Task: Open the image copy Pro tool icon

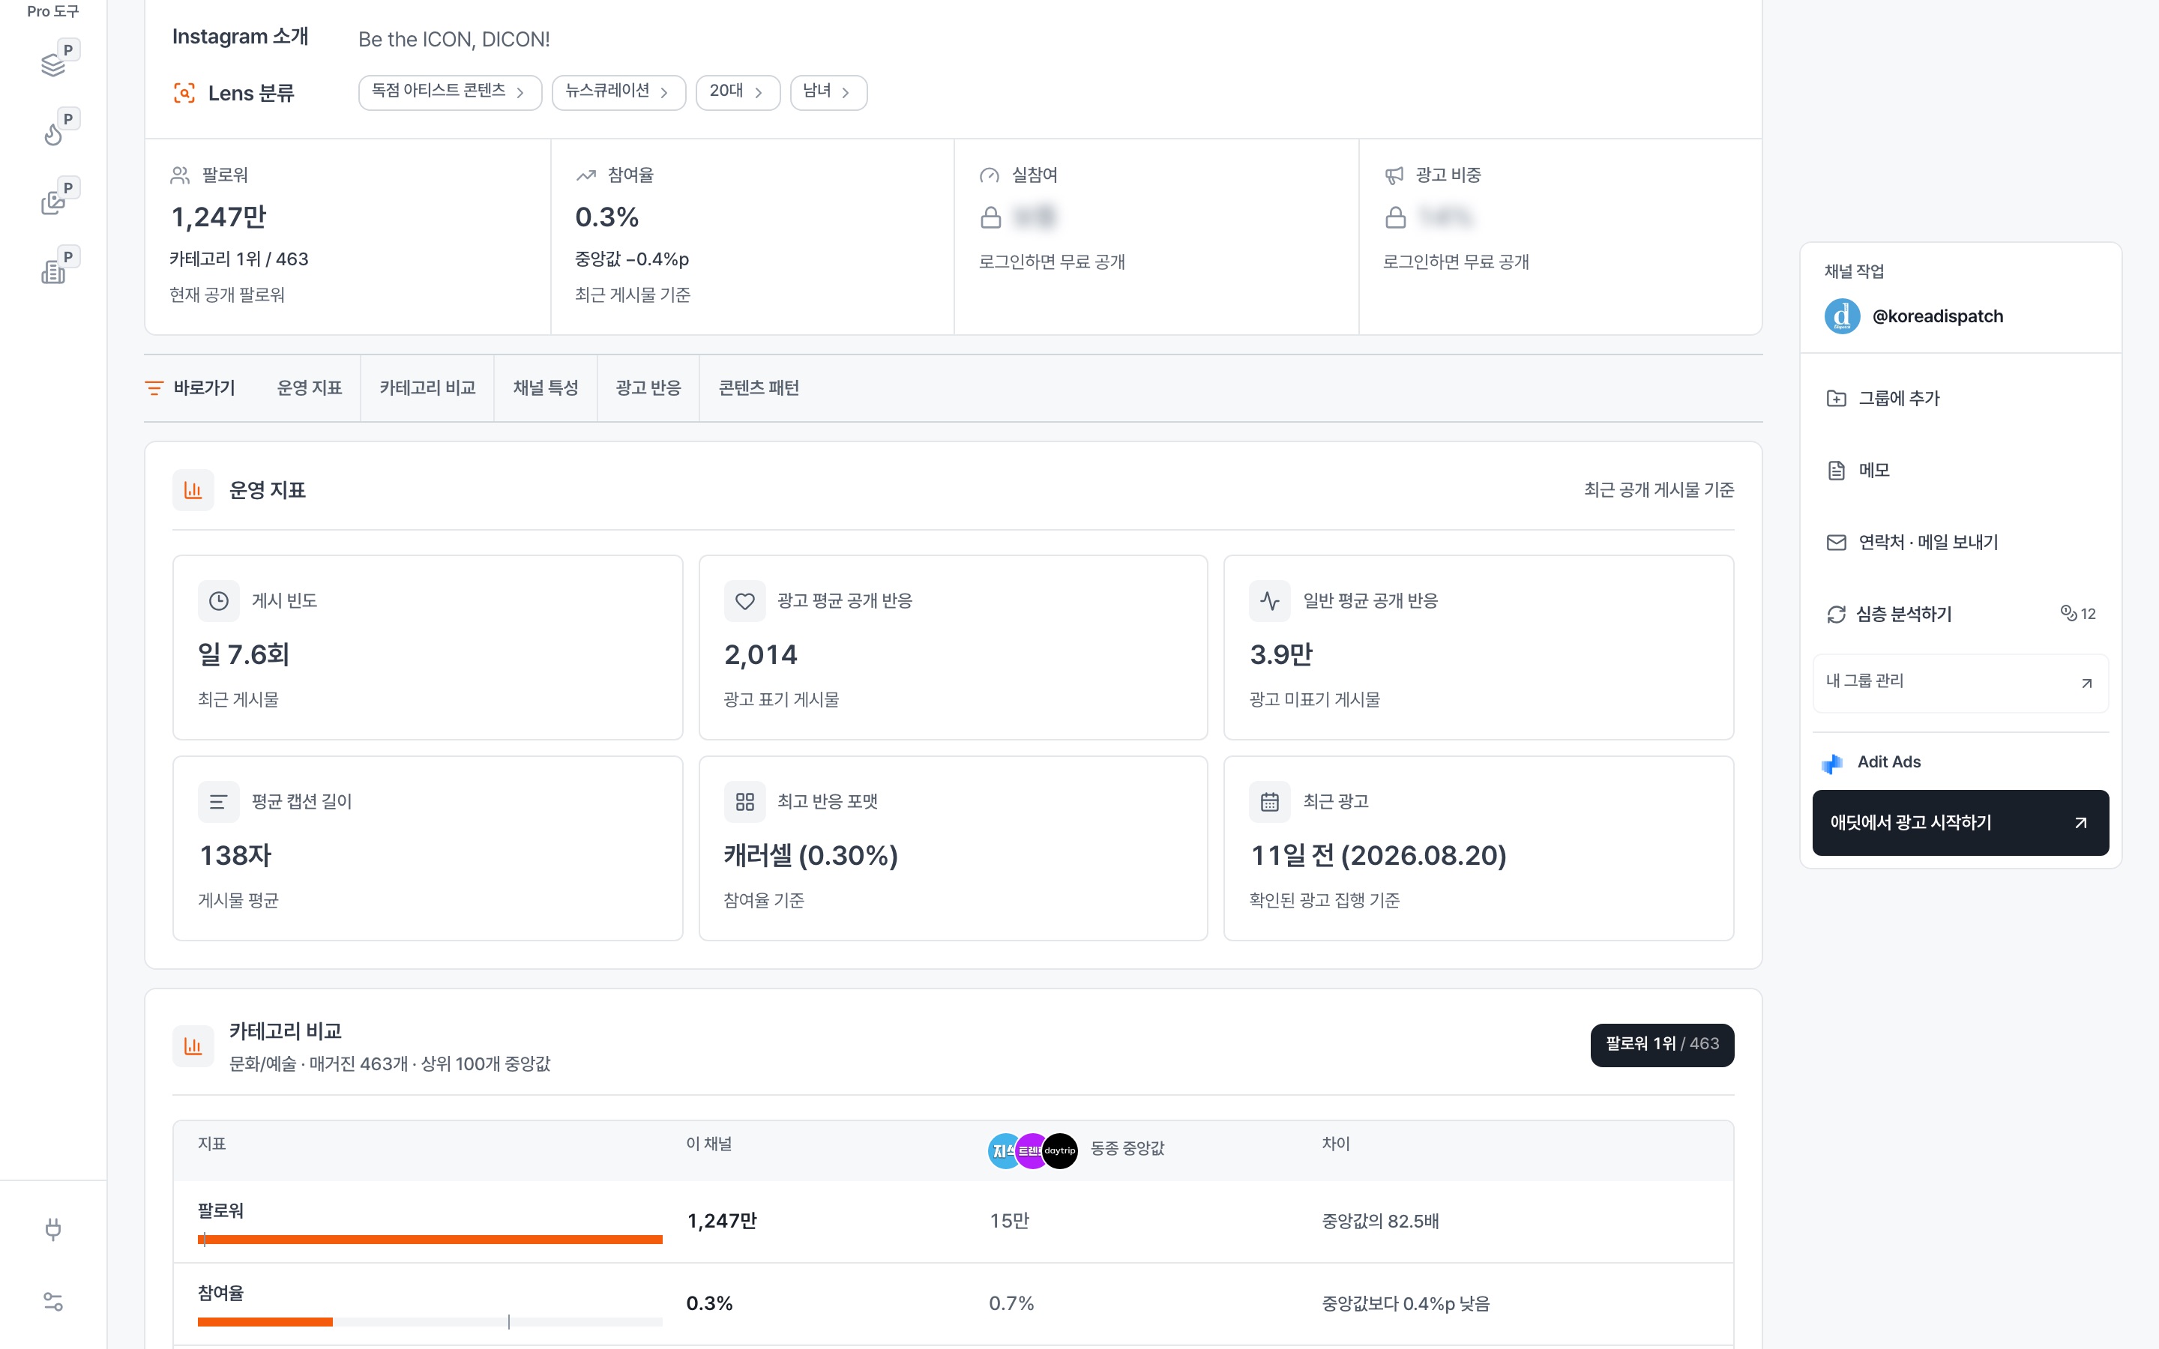Action: point(52,202)
